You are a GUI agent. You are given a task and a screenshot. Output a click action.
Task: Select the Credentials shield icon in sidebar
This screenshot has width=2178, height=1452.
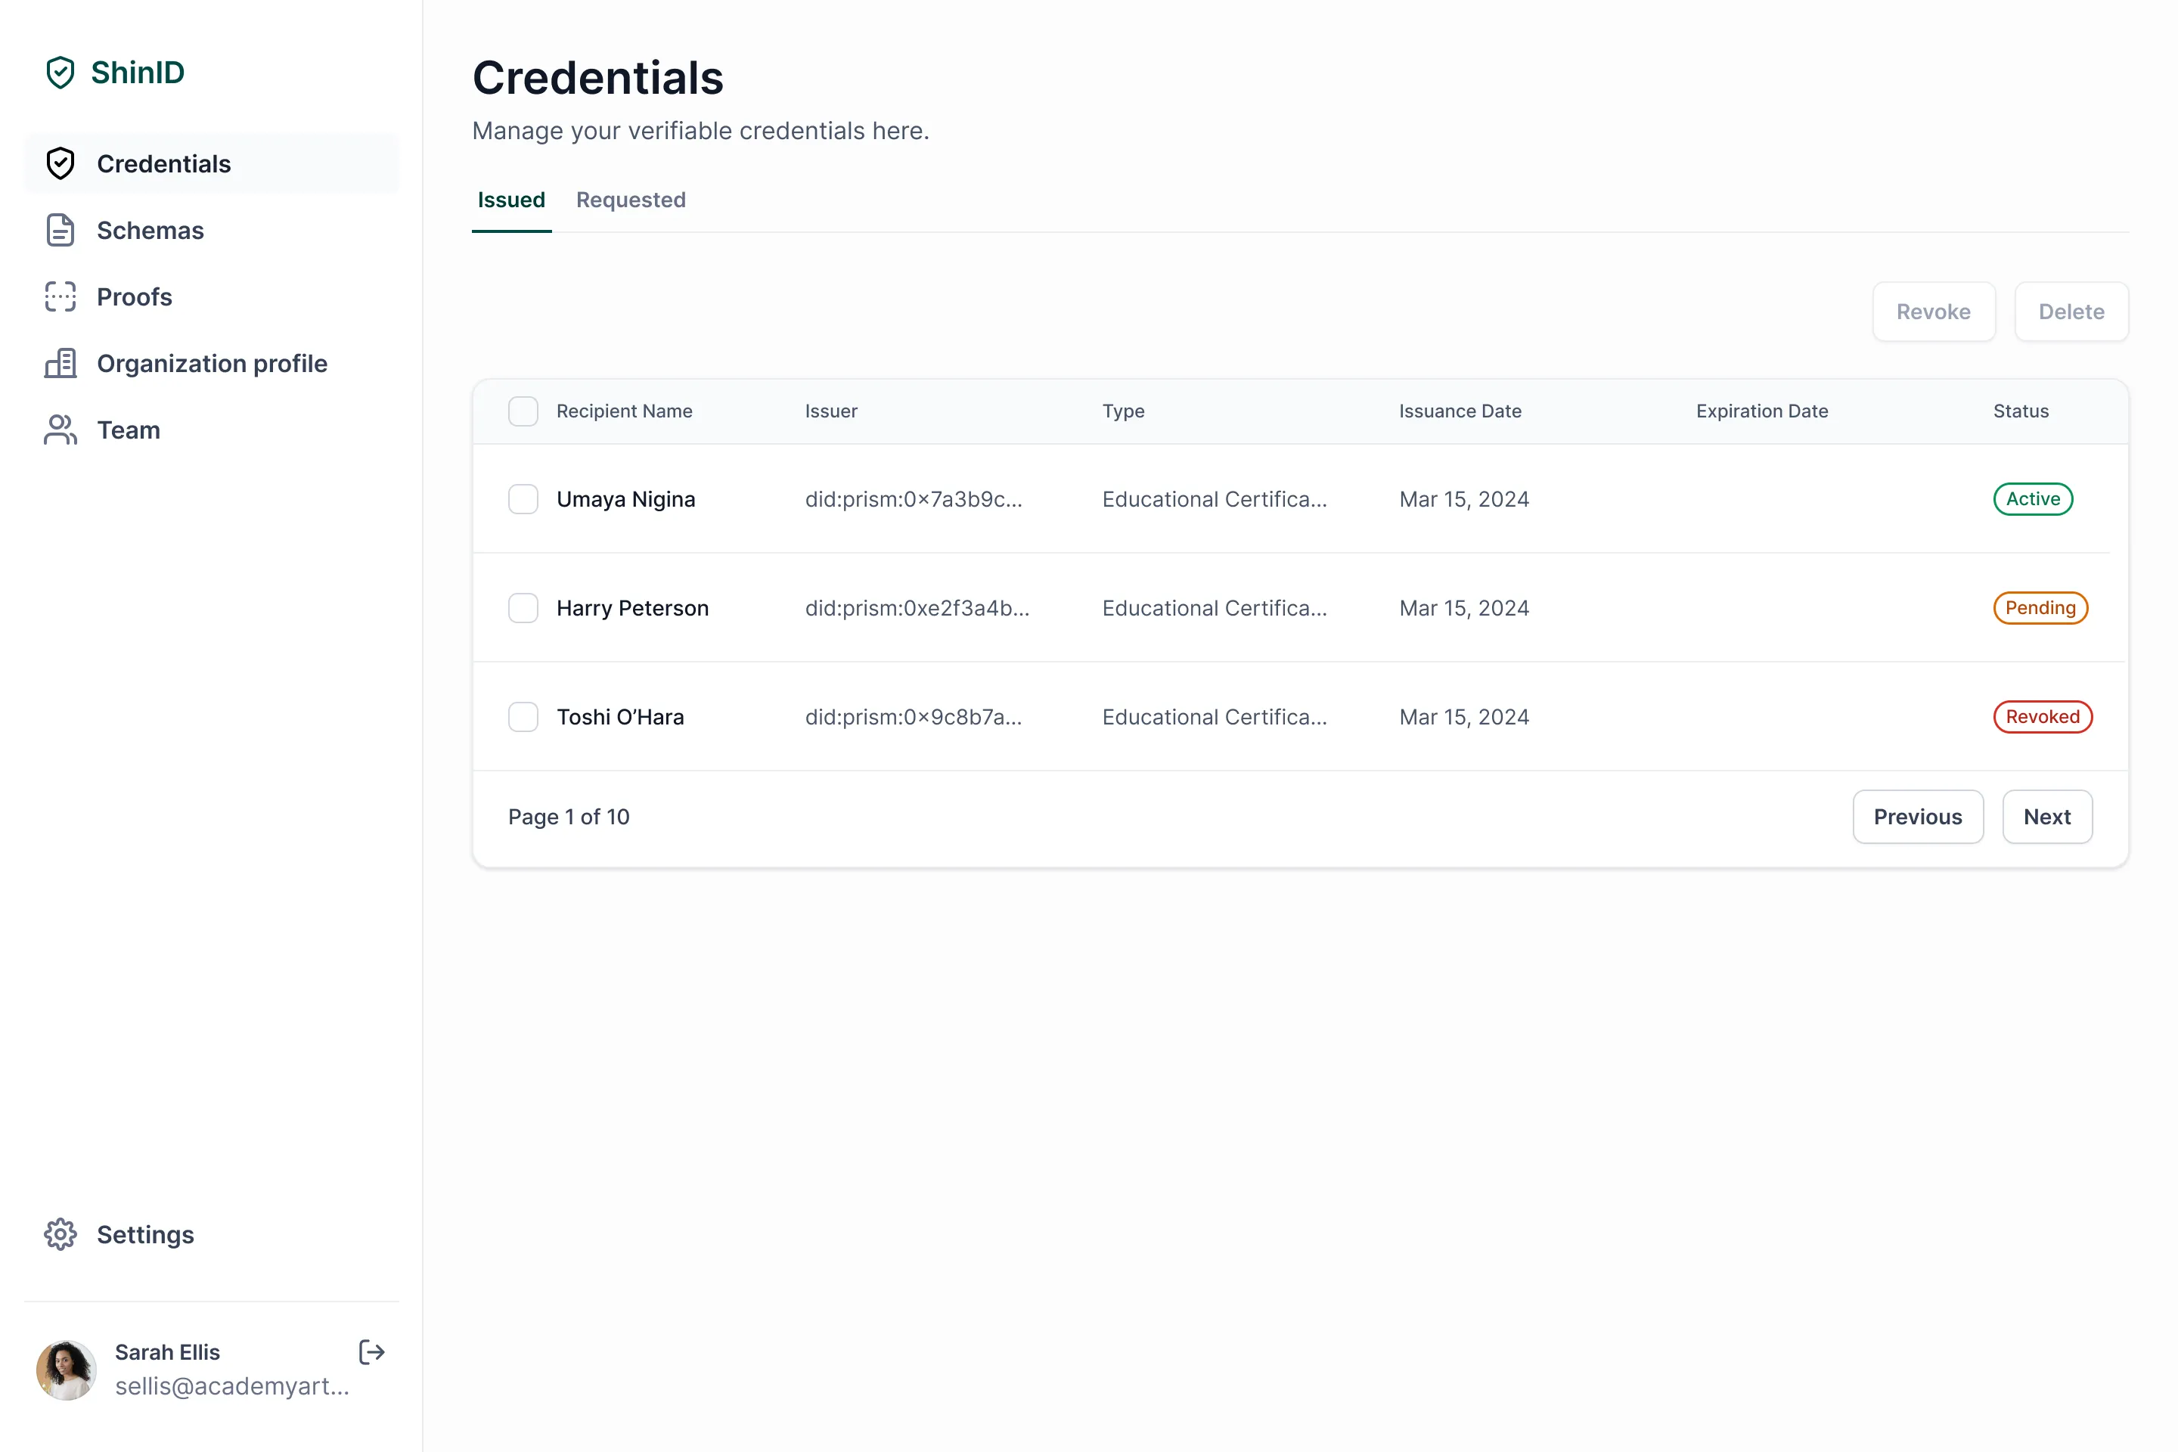(x=60, y=163)
